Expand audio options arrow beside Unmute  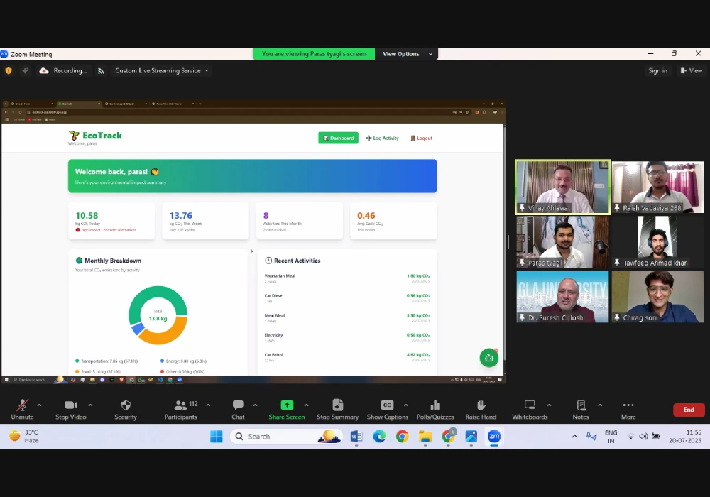39,405
